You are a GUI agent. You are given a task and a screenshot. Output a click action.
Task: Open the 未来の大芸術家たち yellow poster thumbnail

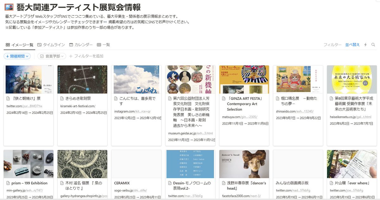click(x=351, y=80)
